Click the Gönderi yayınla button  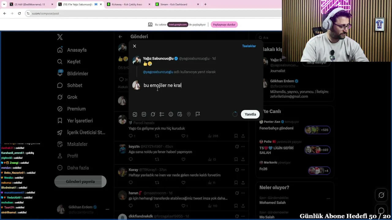pyautogui.click(x=80, y=182)
